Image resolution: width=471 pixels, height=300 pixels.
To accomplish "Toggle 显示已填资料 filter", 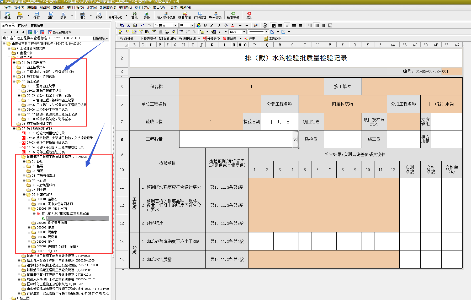I will [60, 32].
